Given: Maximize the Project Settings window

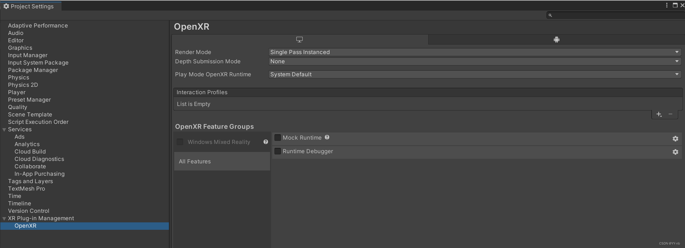Looking at the screenshot, I should click(675, 5).
